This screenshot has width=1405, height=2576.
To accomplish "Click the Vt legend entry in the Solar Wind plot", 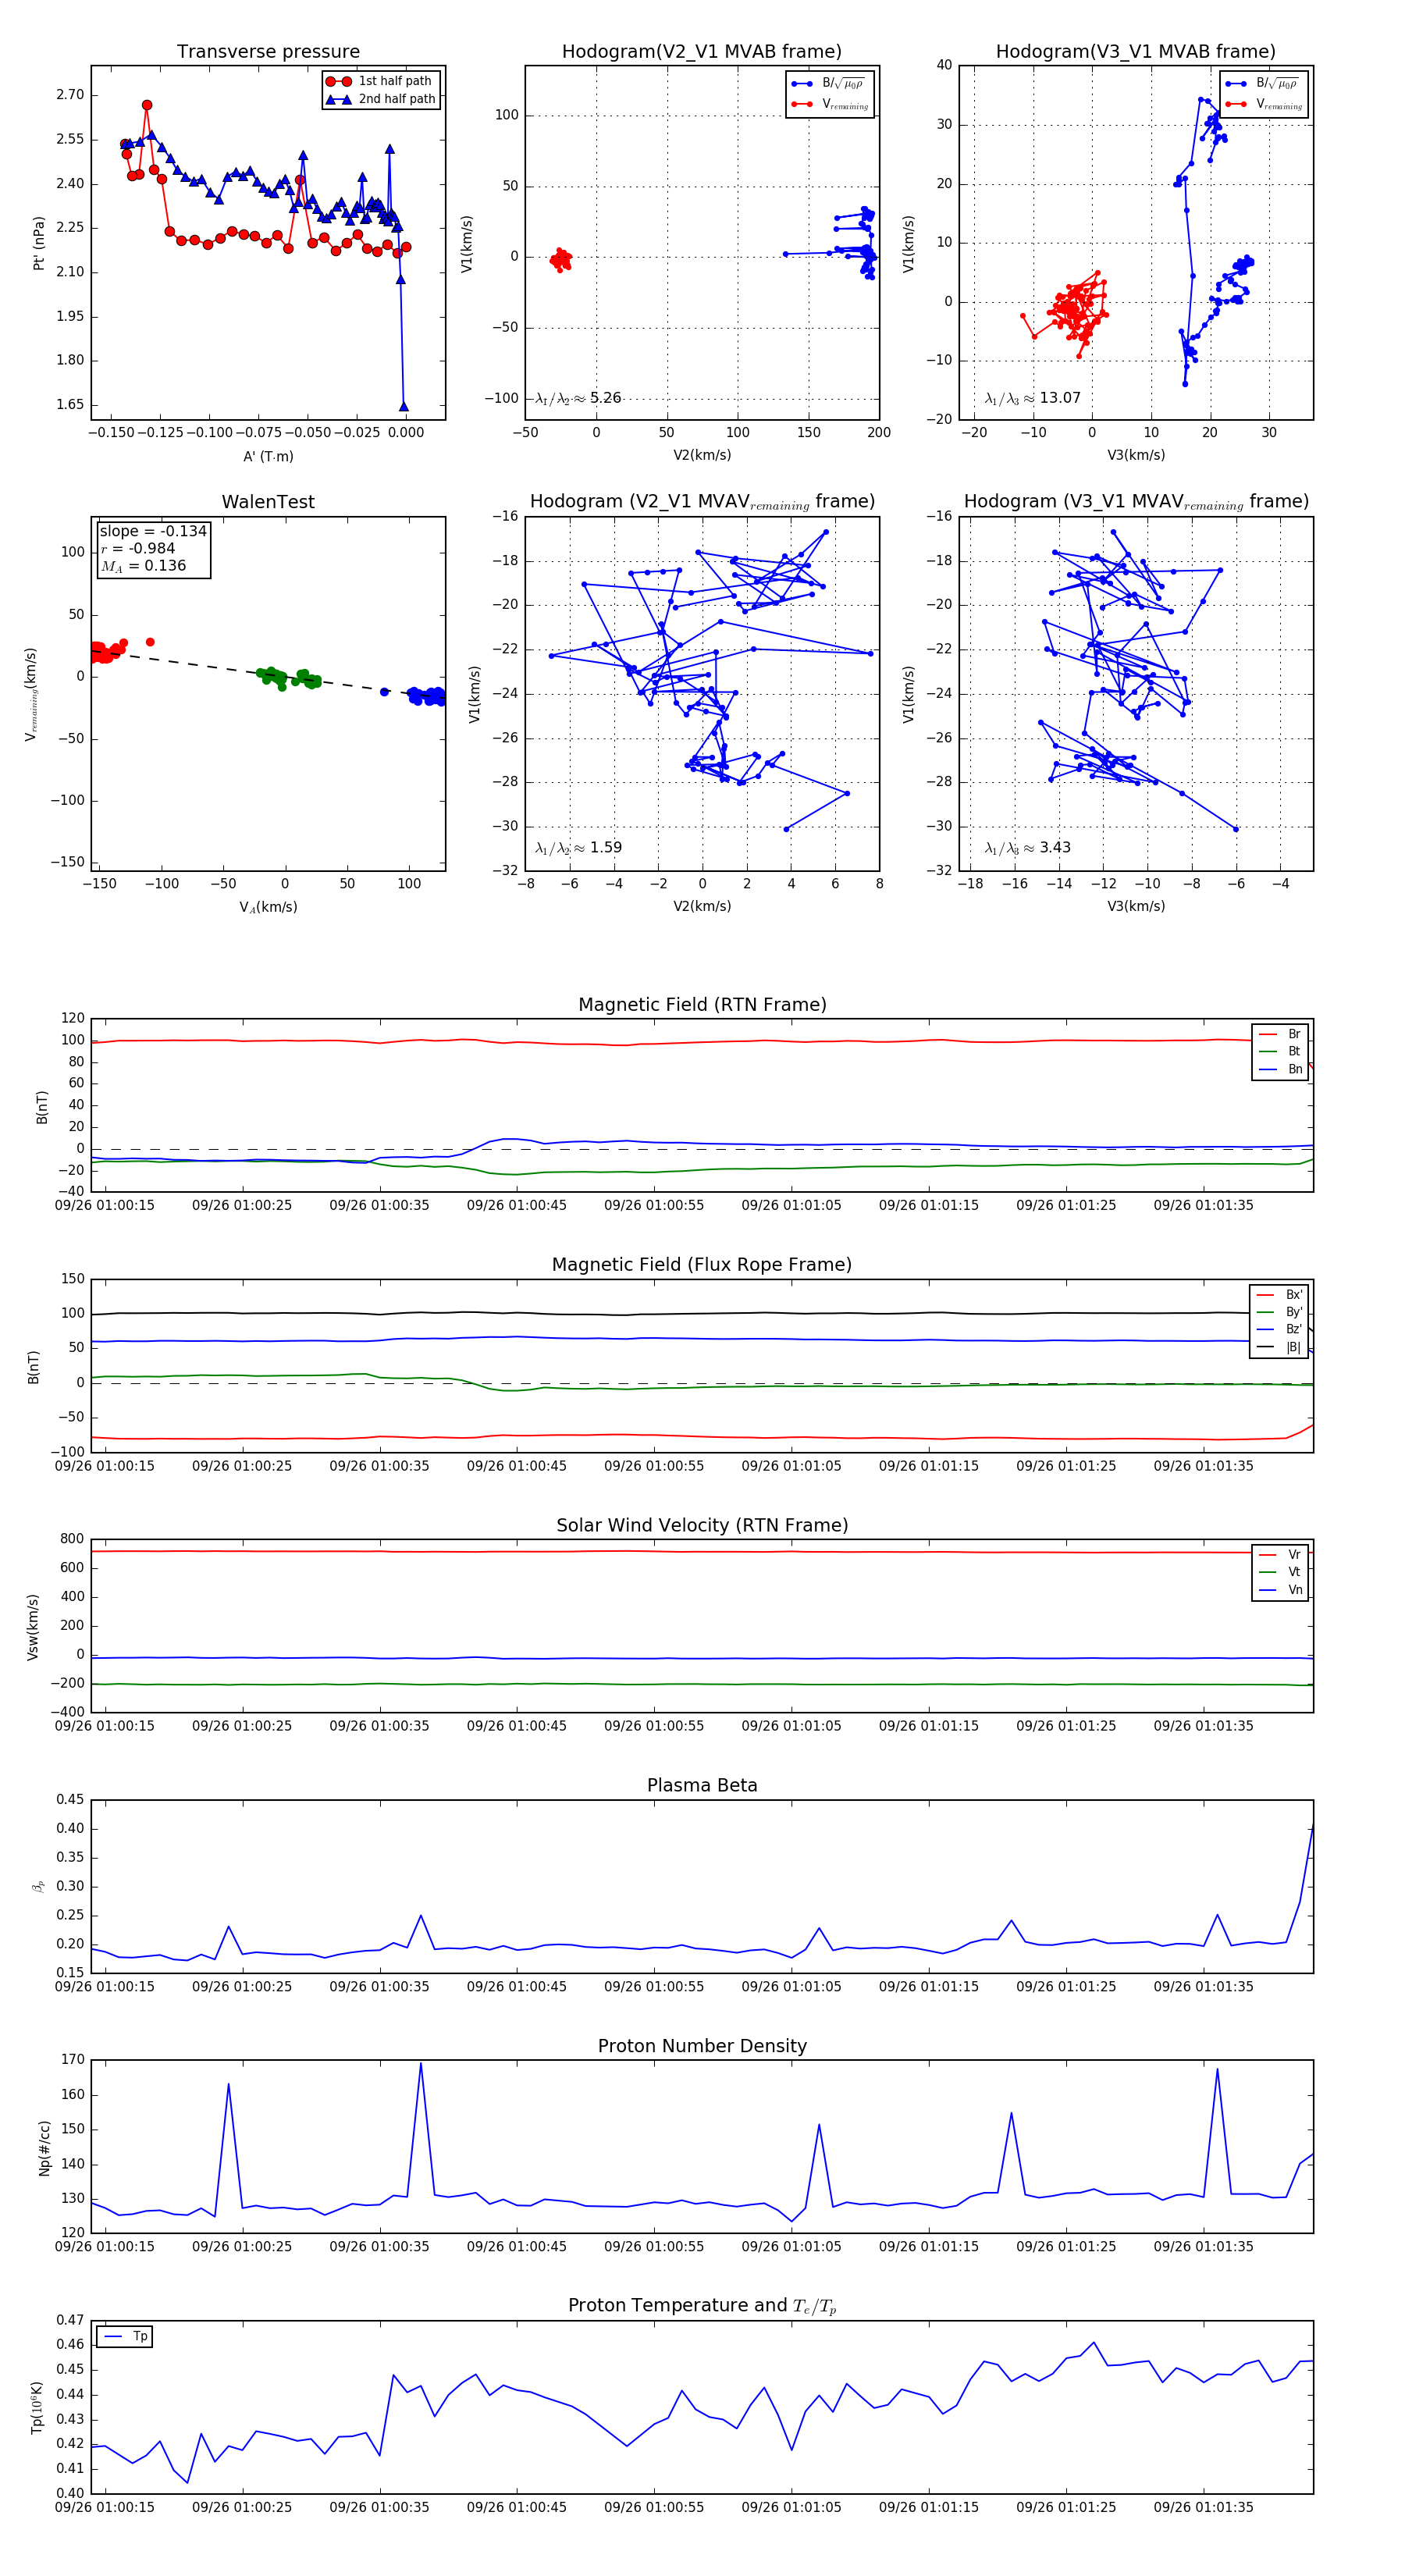I will point(1280,1572).
